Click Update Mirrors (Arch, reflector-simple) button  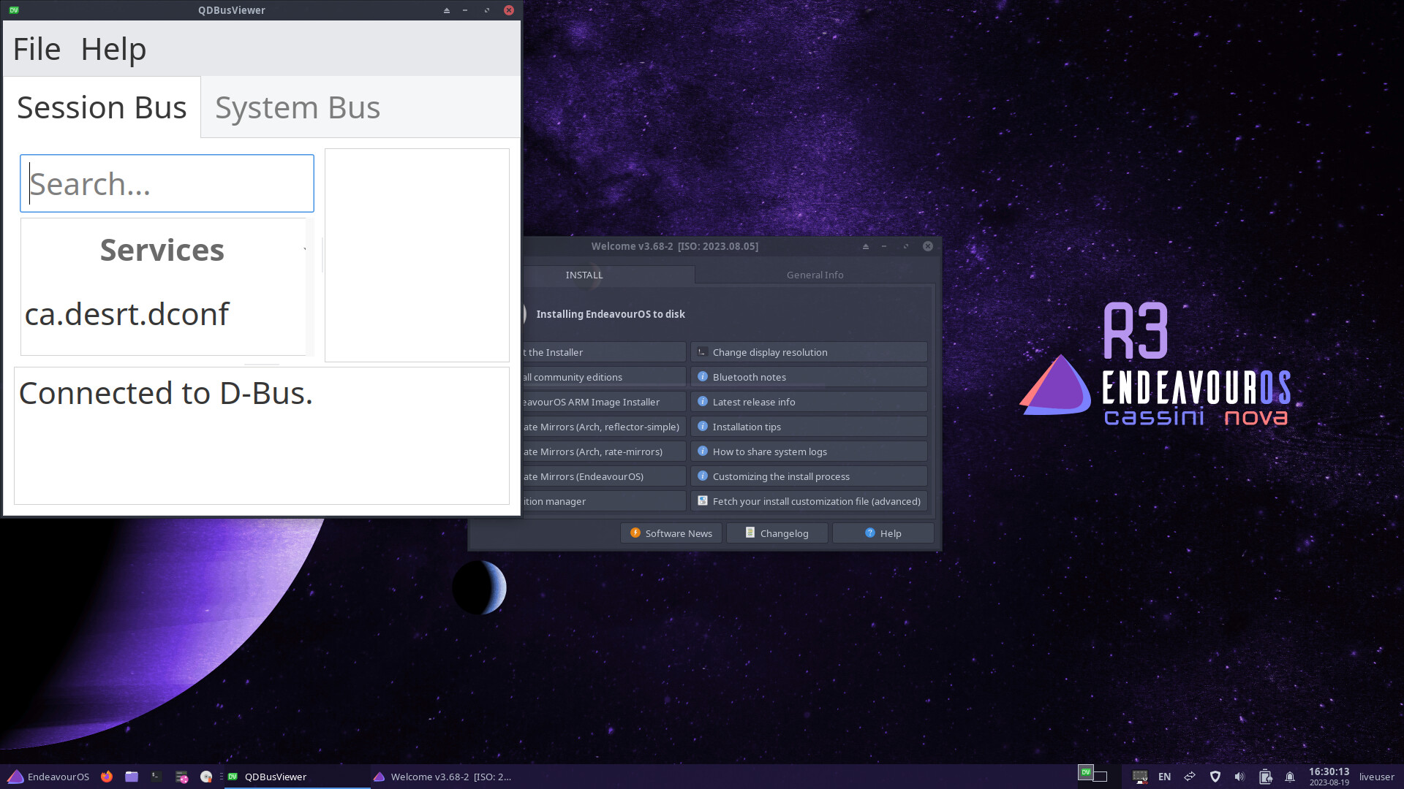tap(603, 427)
